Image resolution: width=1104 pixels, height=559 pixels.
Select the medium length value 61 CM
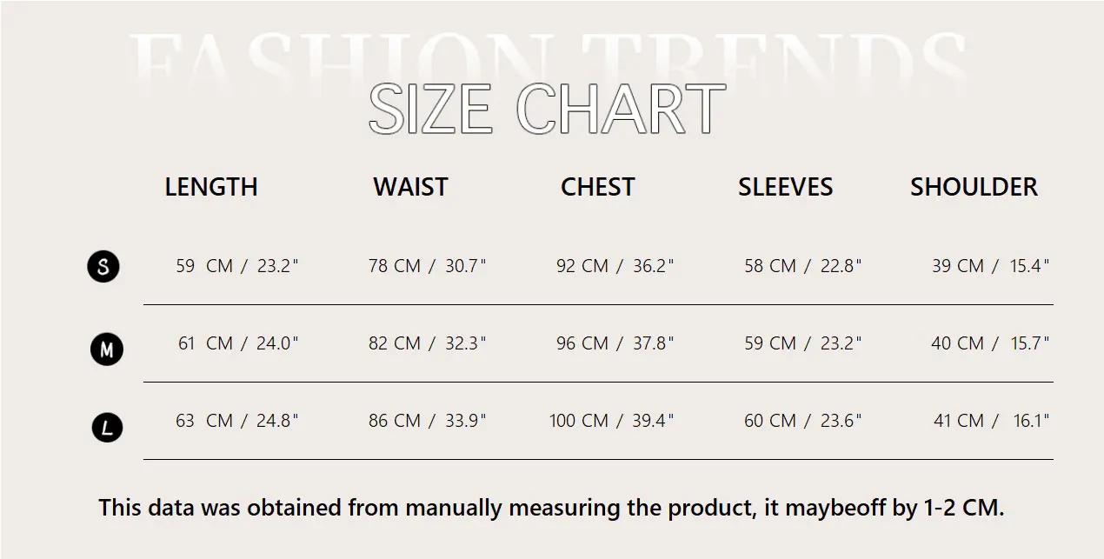[x=206, y=343]
